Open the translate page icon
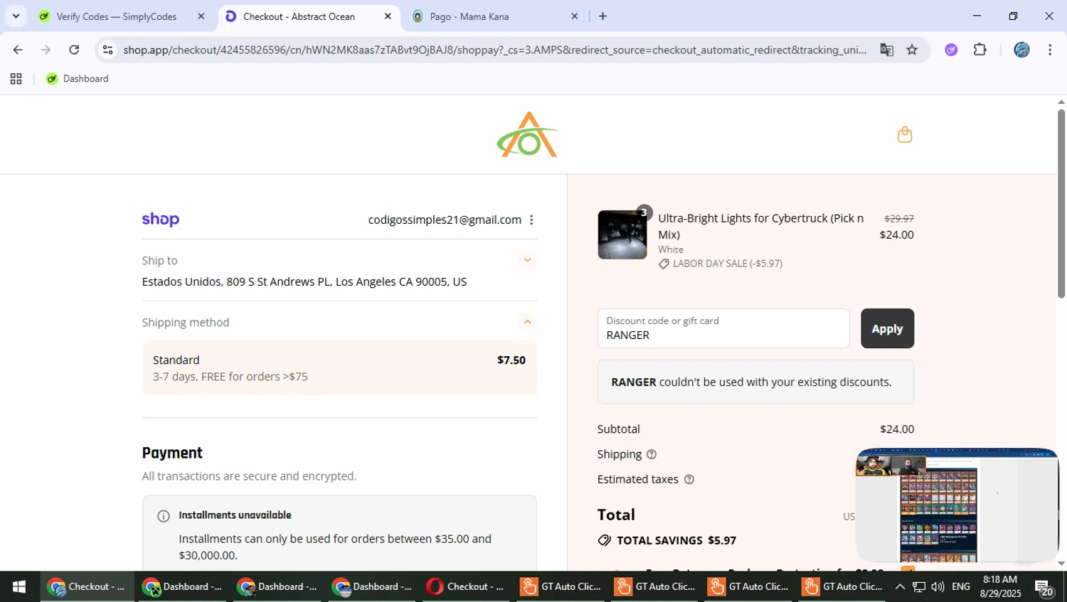Image resolution: width=1067 pixels, height=602 pixels. [x=886, y=50]
